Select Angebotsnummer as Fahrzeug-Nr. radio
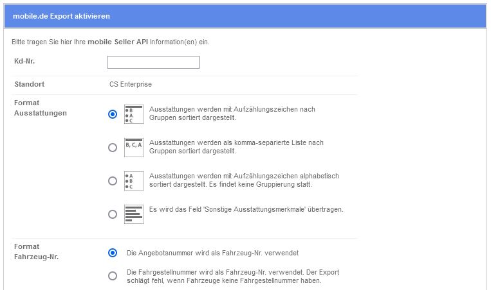491x290 pixels. point(113,253)
